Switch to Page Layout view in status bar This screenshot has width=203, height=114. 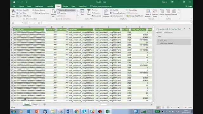tap(163, 108)
